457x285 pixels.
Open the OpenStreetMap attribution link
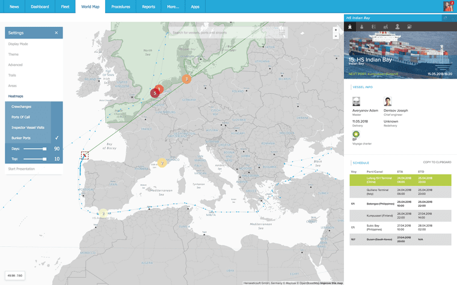(307, 283)
